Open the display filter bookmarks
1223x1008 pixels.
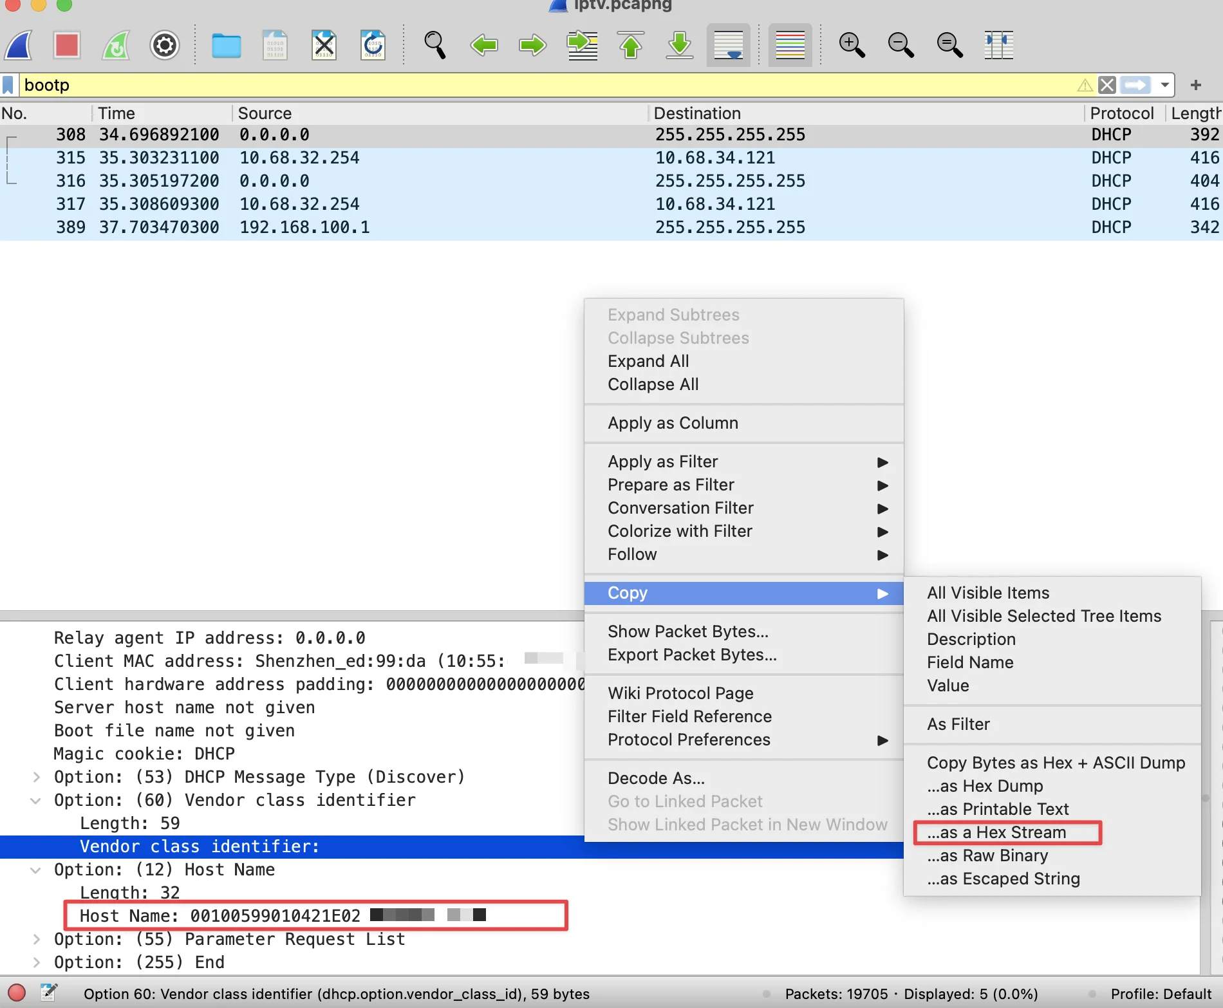(8, 84)
